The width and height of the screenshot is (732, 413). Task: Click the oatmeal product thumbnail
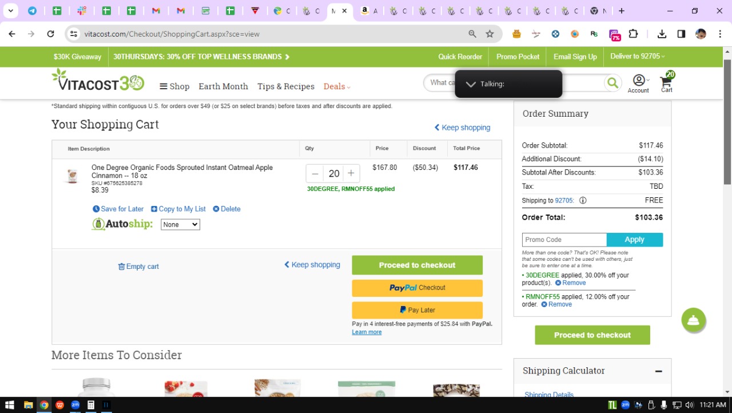click(x=72, y=176)
